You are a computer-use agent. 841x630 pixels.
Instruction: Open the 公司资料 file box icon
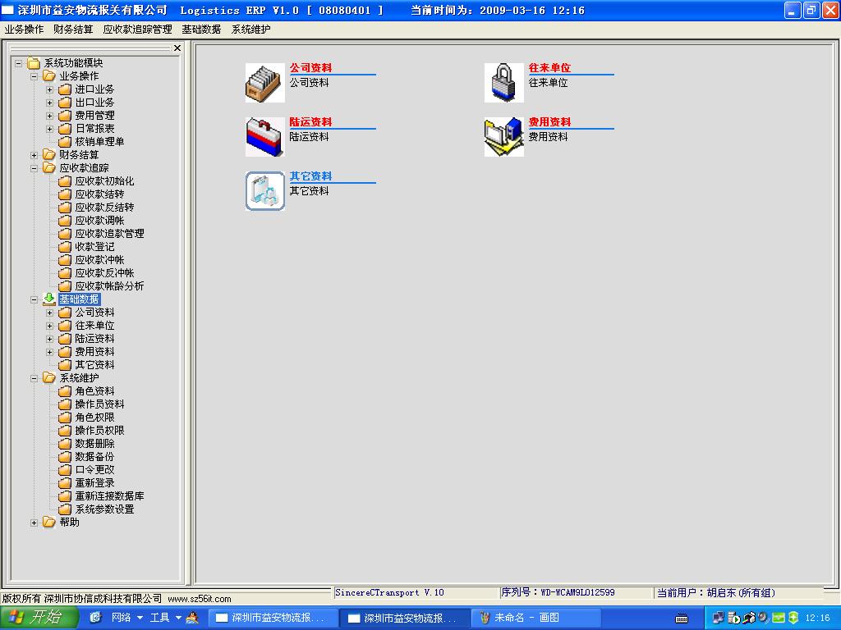[x=264, y=83]
